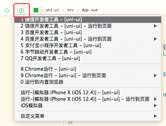Choose iPhone X 模拟器 运行到页面 entry
Screen dimensions: 166x126
pyautogui.click(x=88, y=99)
